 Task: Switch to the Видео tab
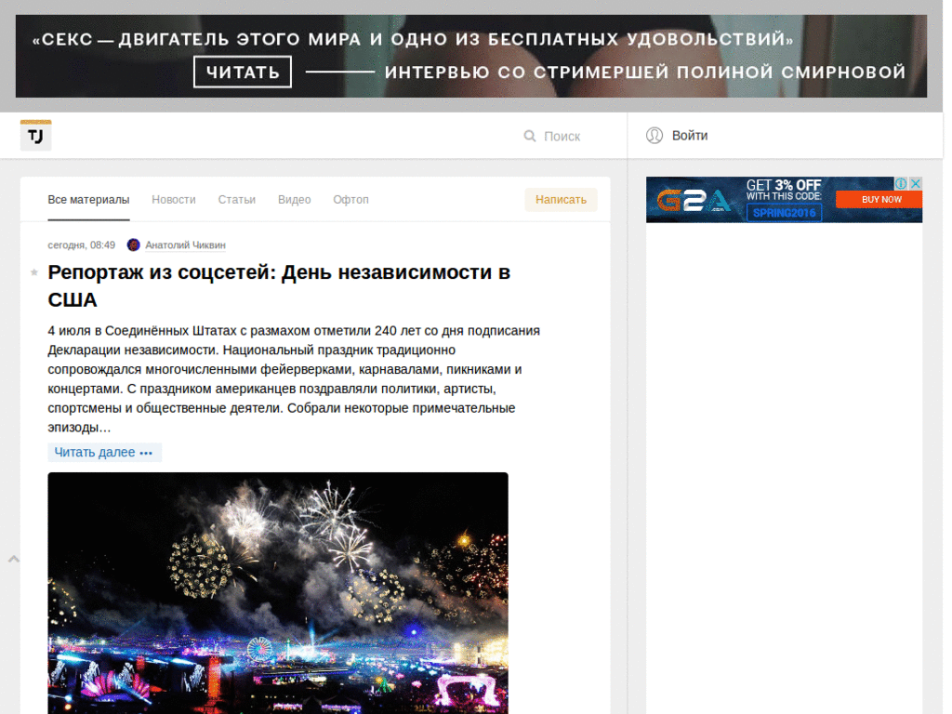point(295,199)
